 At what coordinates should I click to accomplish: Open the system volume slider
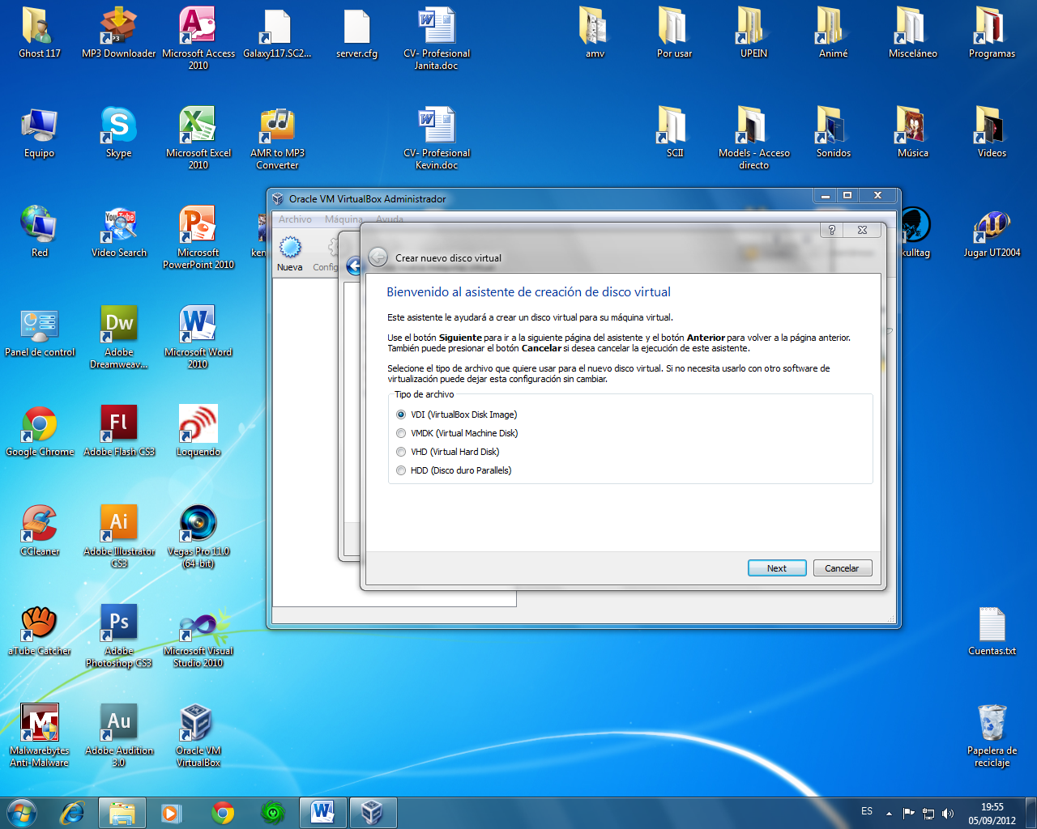tap(948, 812)
